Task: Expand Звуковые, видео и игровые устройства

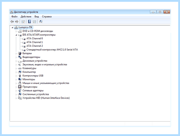Action: (16, 65)
